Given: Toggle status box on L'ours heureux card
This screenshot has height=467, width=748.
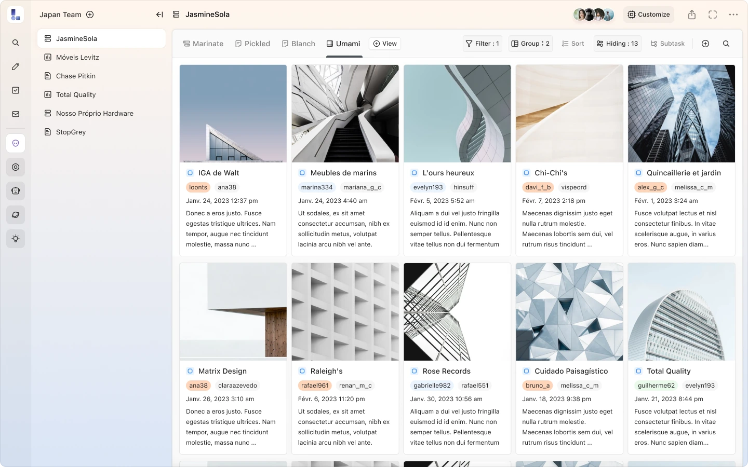Looking at the screenshot, I should point(415,173).
